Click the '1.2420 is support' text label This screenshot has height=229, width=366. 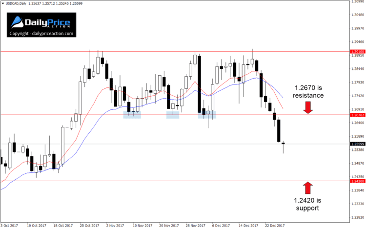[x=307, y=204]
